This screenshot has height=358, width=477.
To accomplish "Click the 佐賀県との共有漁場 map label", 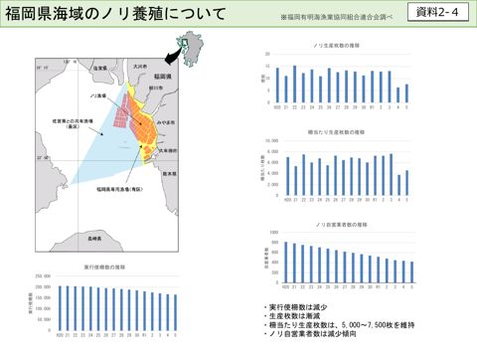I will pos(73,123).
